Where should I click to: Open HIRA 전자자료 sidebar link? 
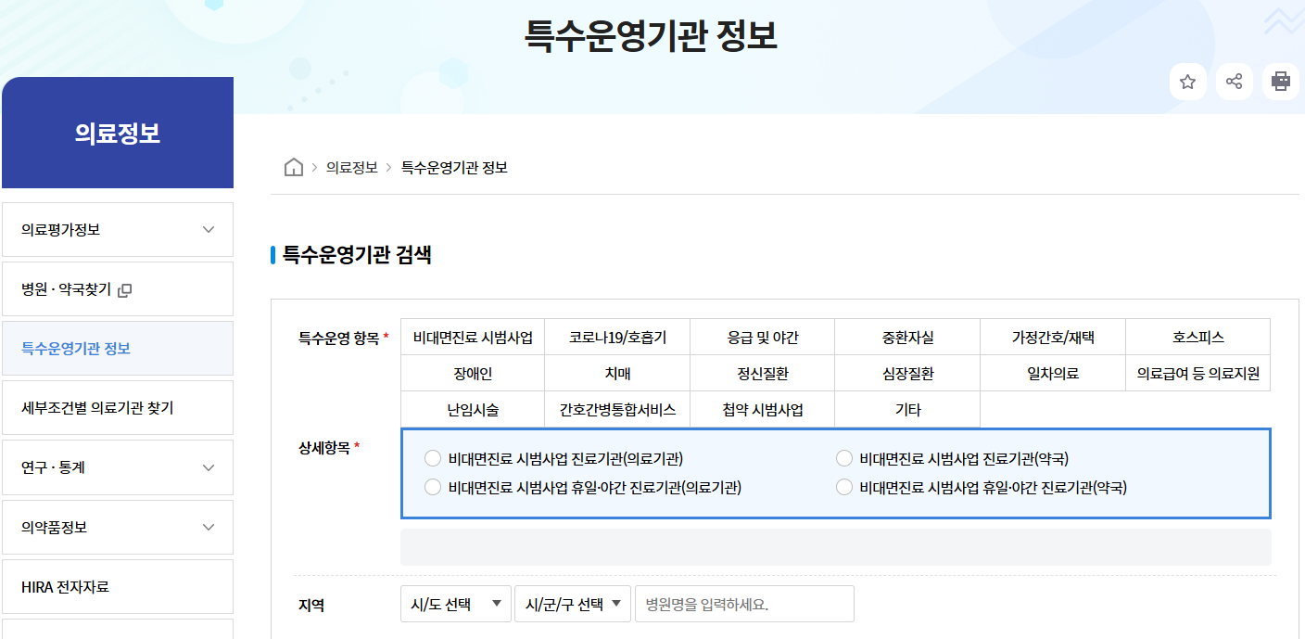click(118, 587)
